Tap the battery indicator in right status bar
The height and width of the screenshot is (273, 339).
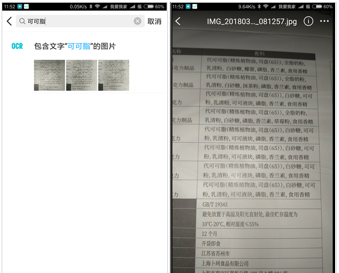[x=317, y=7]
